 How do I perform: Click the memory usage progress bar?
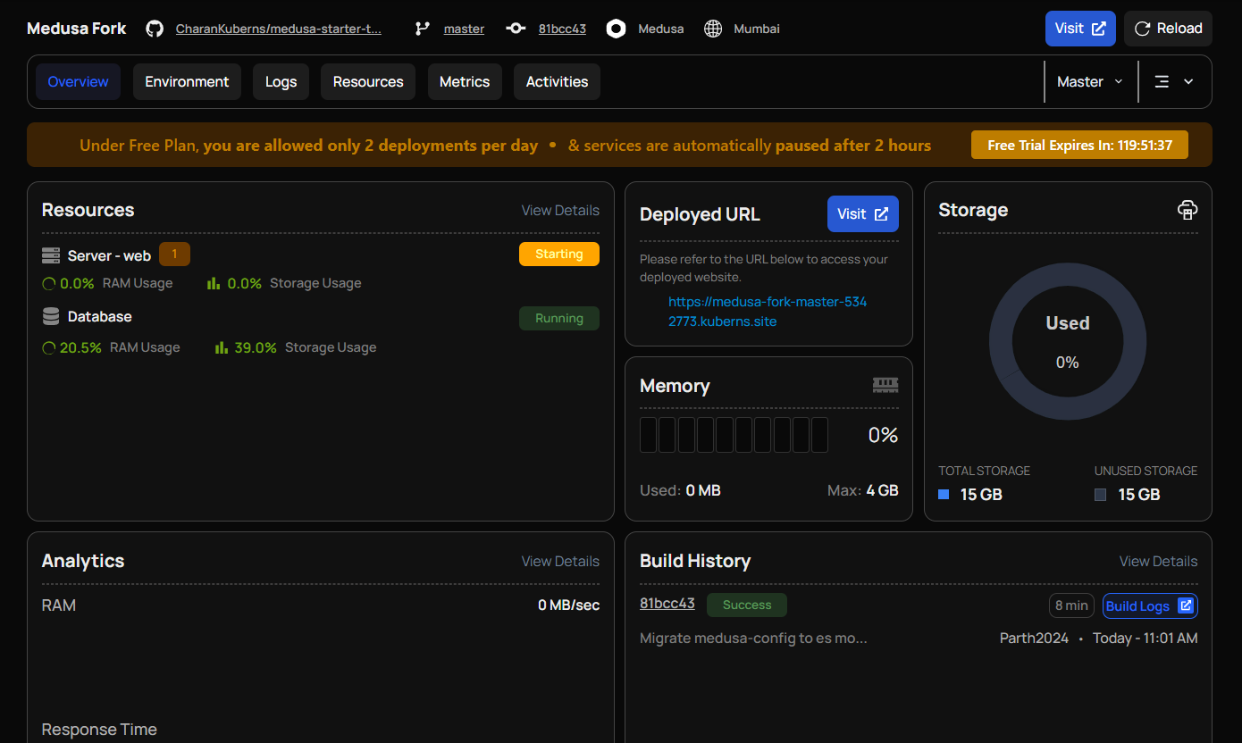point(734,434)
